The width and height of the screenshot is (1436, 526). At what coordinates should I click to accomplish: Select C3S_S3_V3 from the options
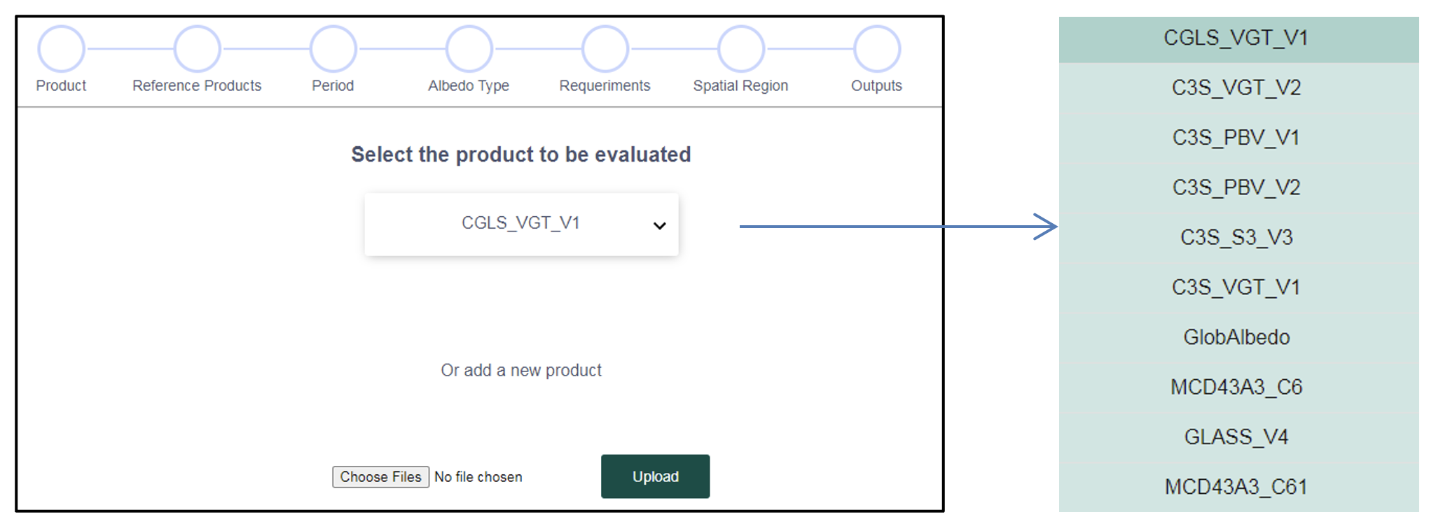[1236, 238]
